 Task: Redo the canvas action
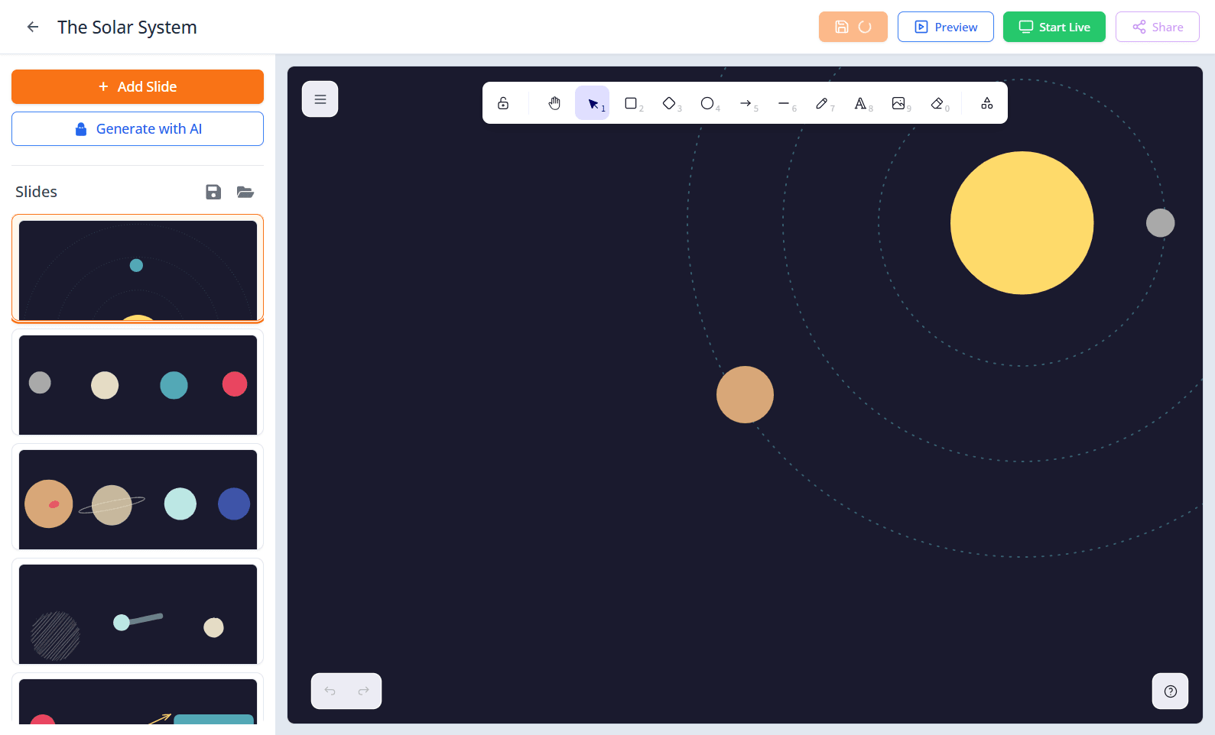click(364, 691)
